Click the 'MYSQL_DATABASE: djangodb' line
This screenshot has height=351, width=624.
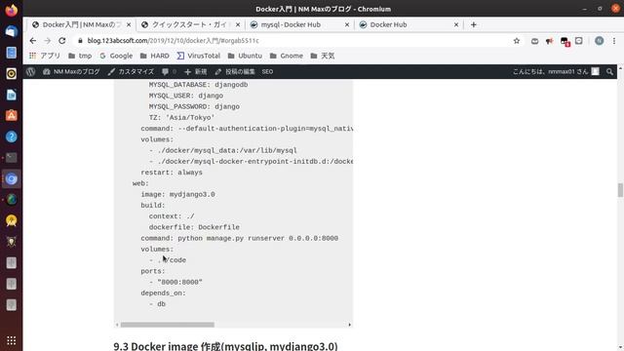click(x=198, y=85)
